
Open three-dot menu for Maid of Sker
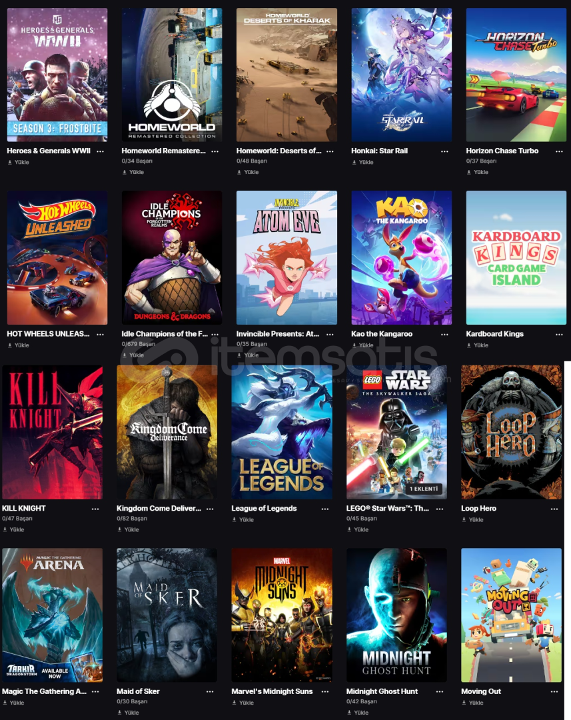(x=210, y=691)
